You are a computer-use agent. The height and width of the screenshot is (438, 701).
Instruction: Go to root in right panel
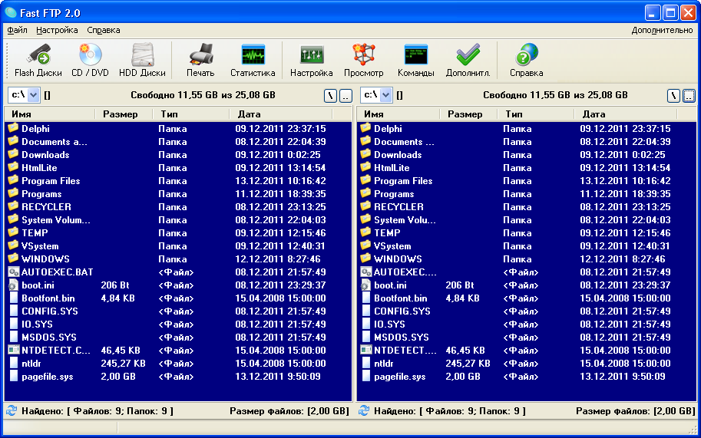pos(673,95)
